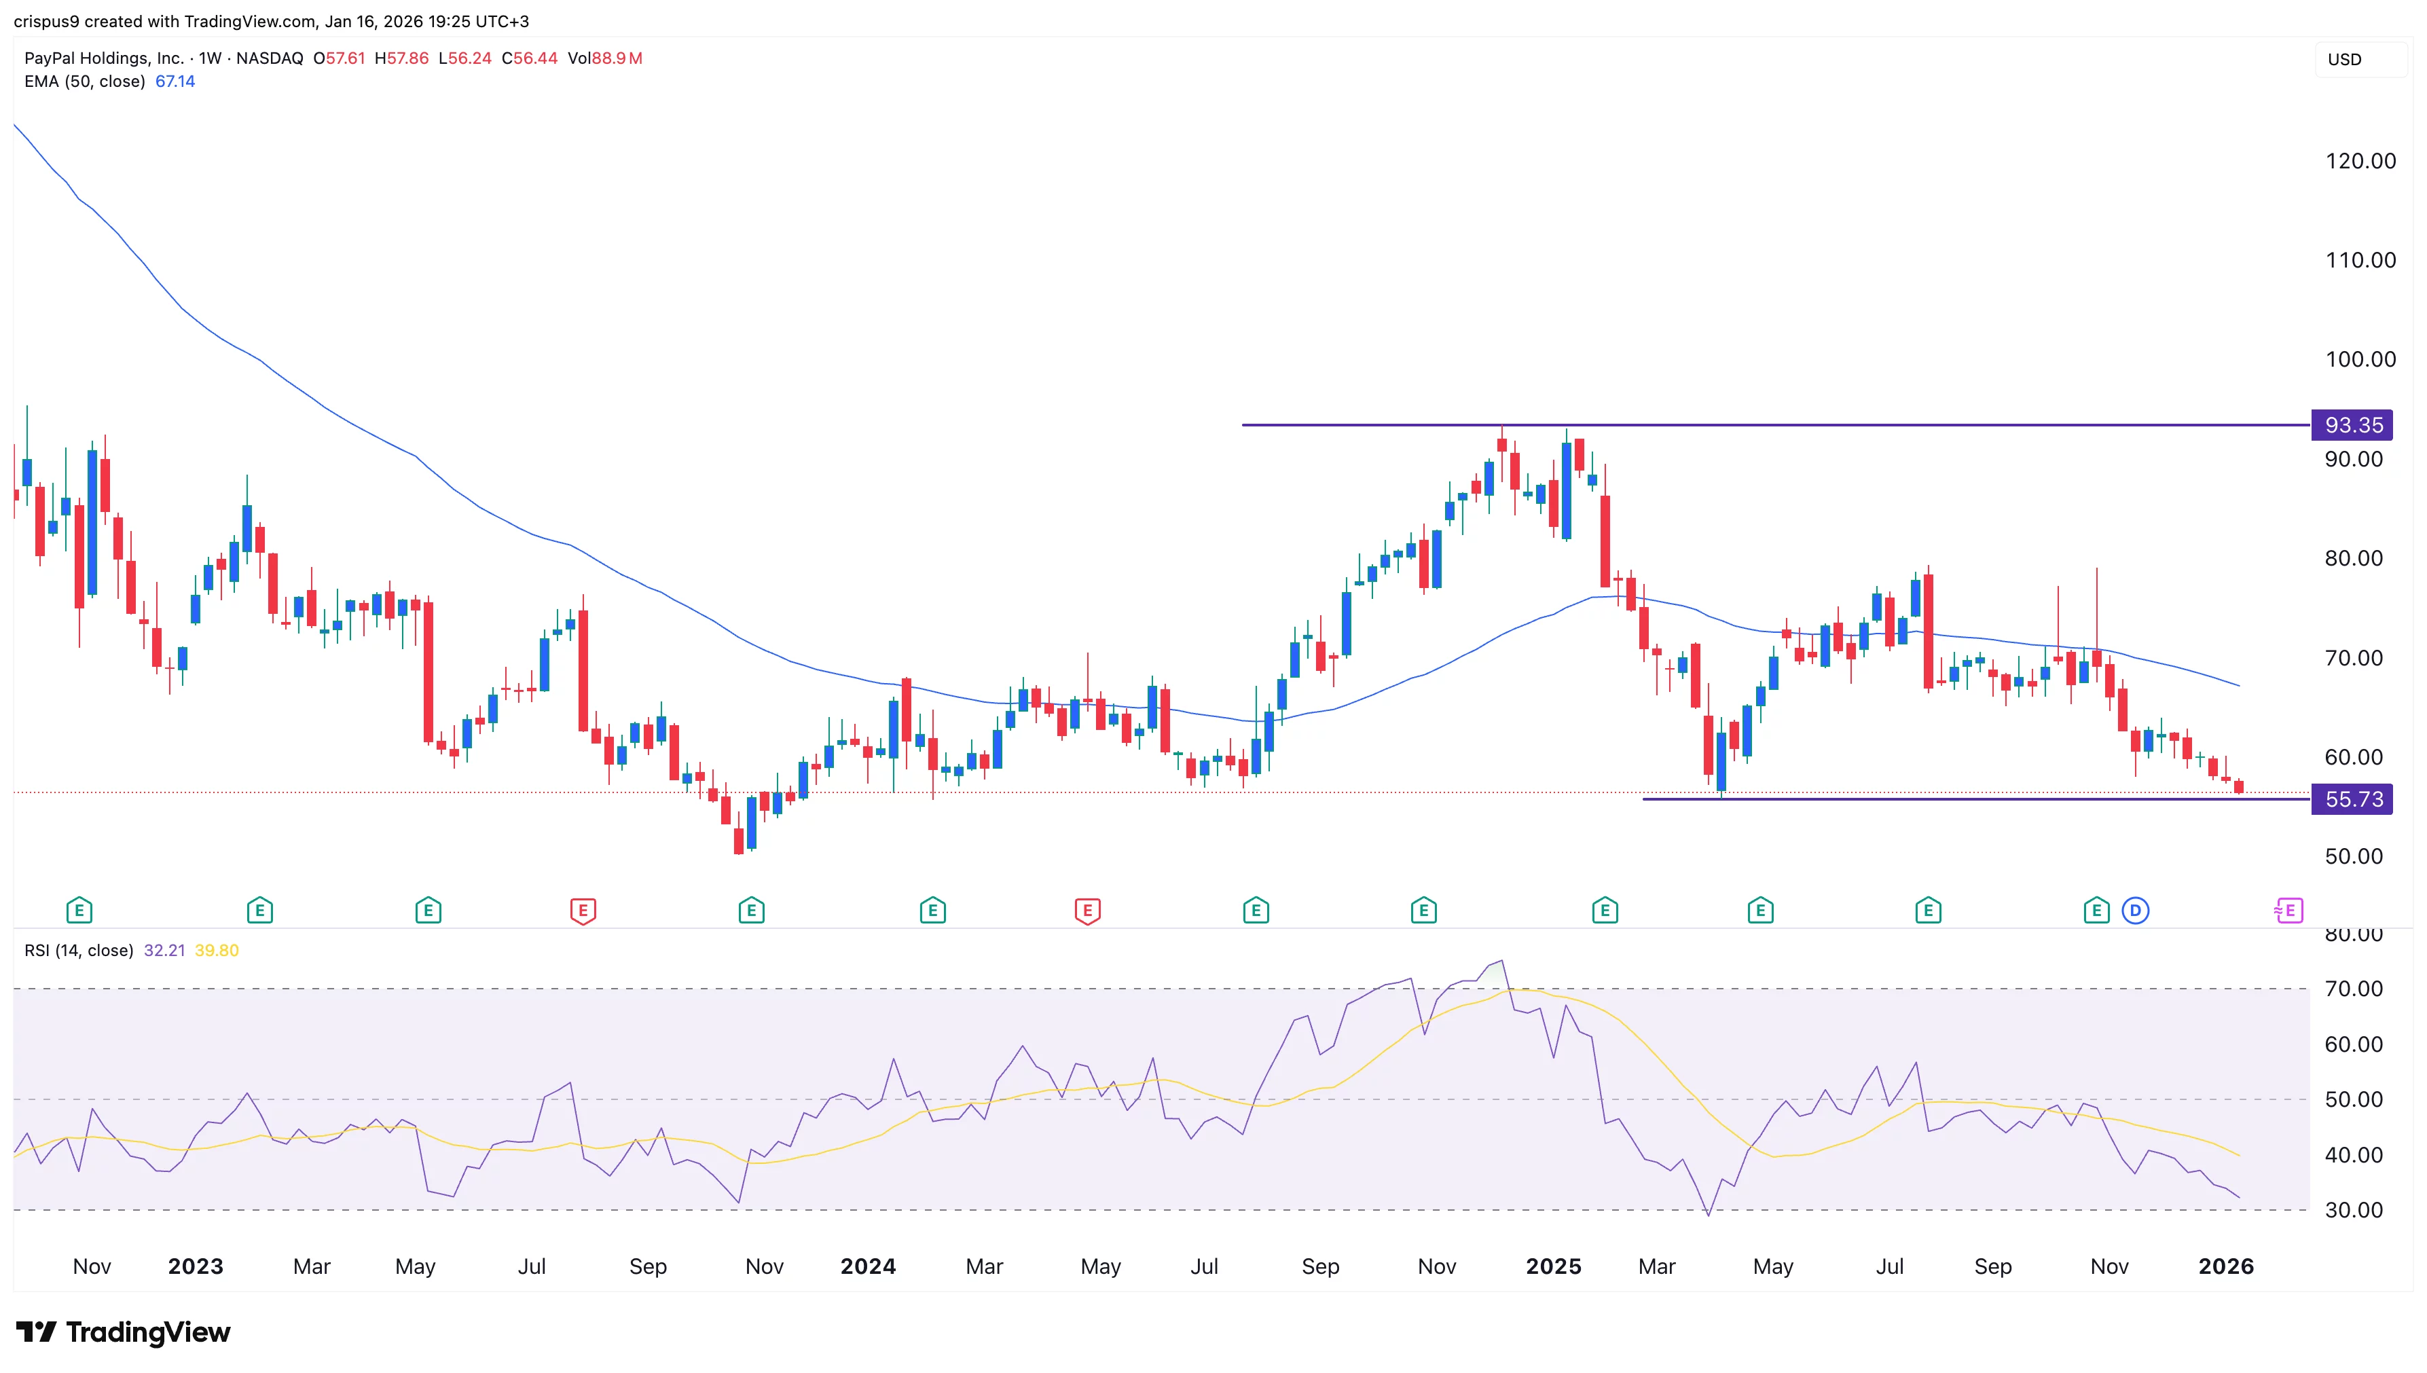Click the green earnings icon near February 2024
2427x1373 pixels.
932,910
